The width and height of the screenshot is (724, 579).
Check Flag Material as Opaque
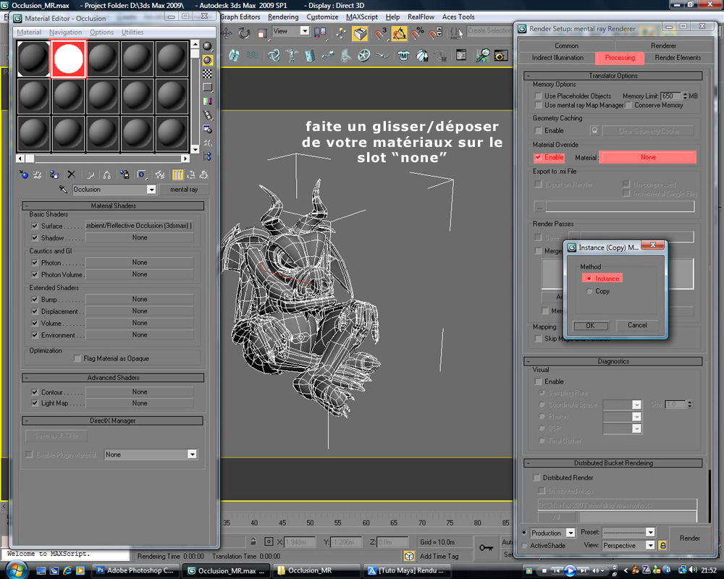click(77, 358)
